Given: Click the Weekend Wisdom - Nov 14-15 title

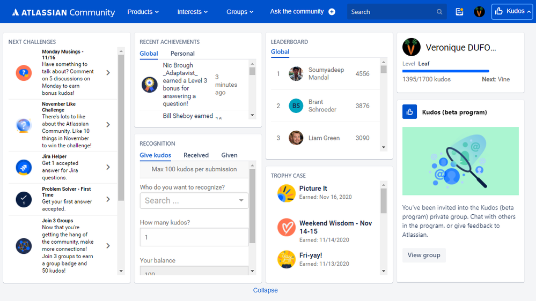Looking at the screenshot, I should click(x=335, y=227).
